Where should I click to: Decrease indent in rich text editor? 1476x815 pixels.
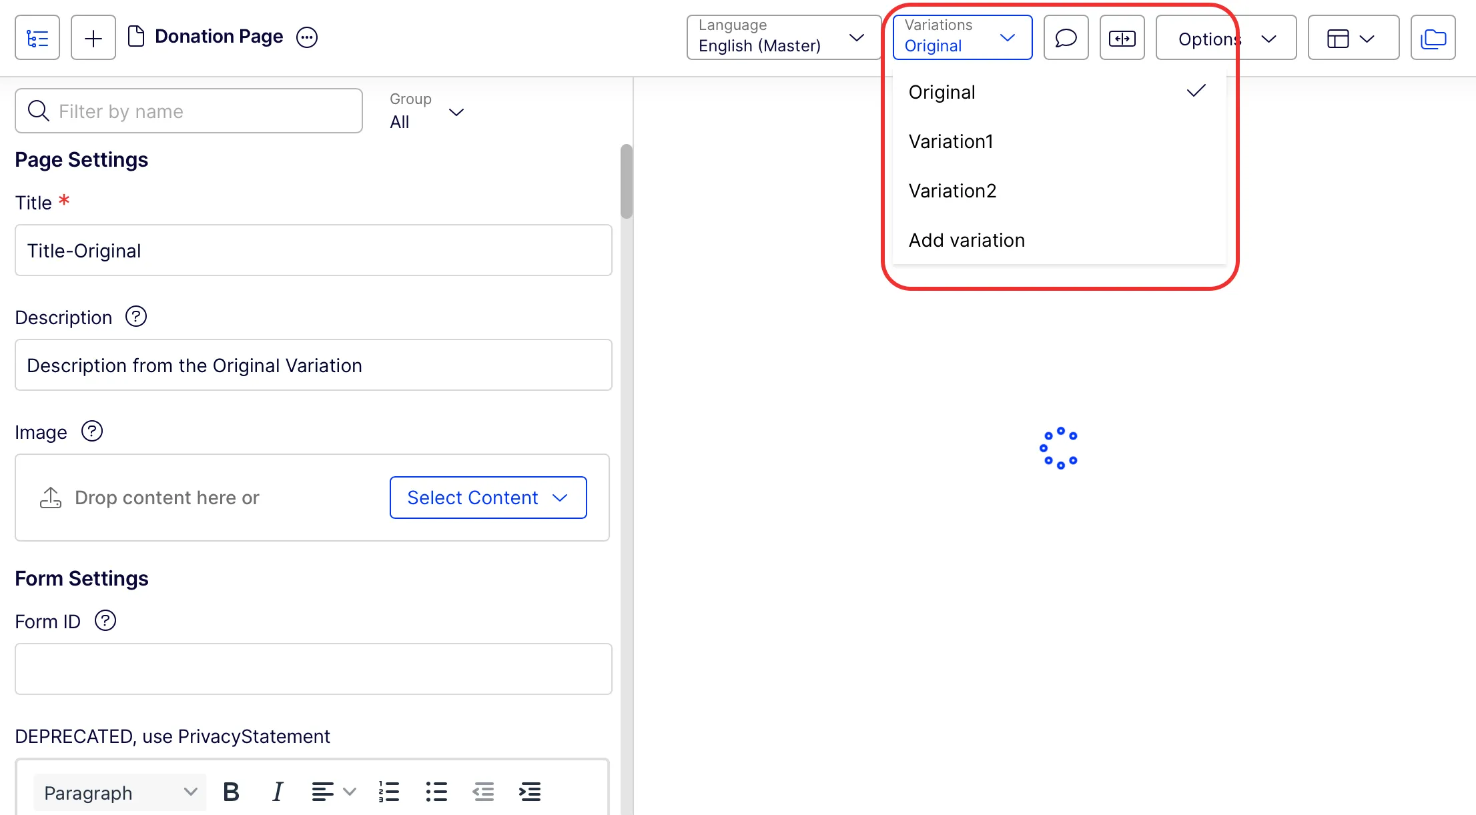coord(483,792)
